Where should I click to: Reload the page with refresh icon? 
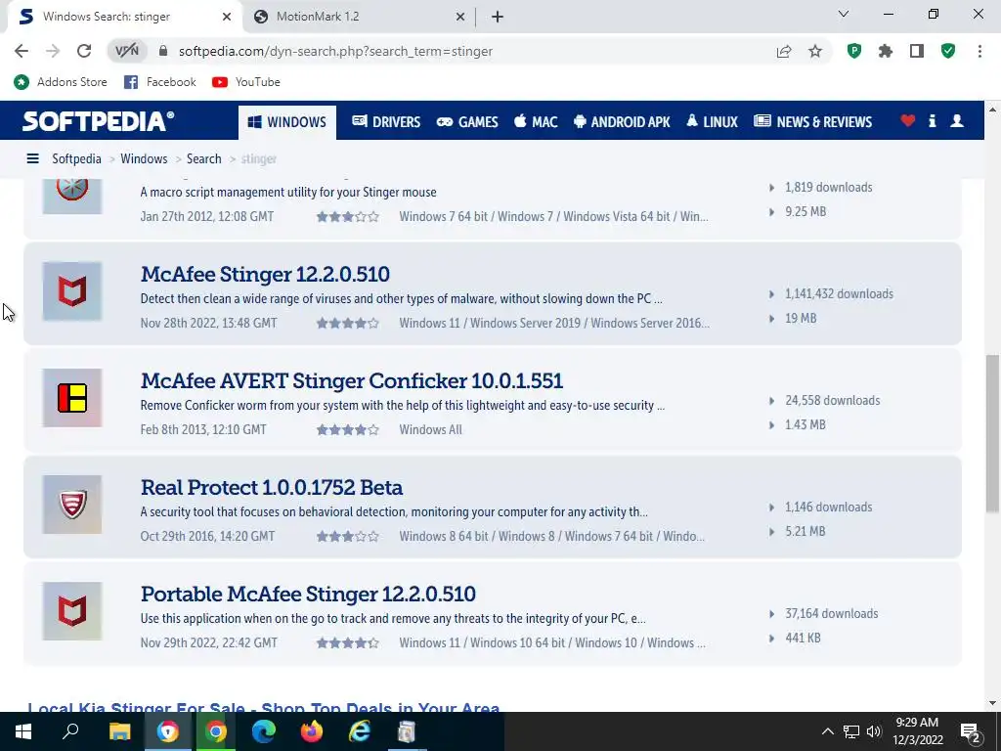[x=84, y=51]
